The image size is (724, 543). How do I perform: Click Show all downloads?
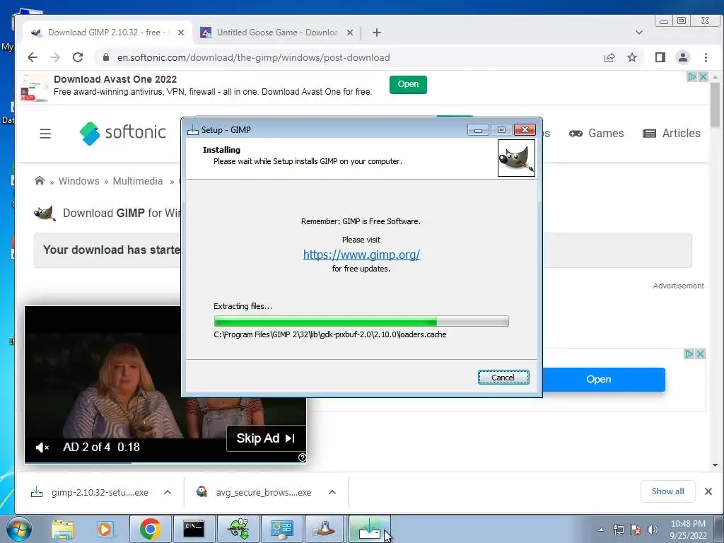coord(667,491)
